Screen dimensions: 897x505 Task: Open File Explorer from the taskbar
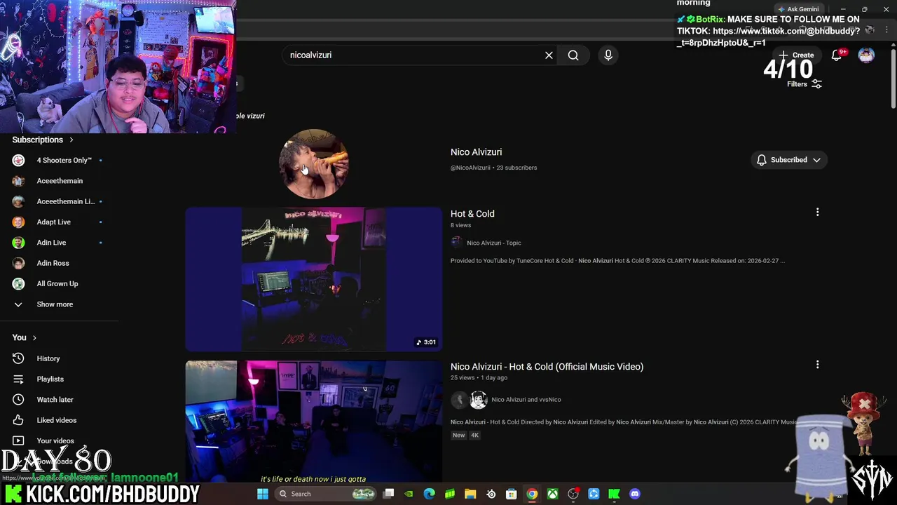470,494
